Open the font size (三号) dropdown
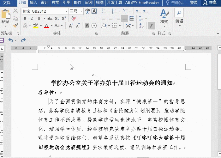The height and width of the screenshot is (158, 221). tap(81, 11)
